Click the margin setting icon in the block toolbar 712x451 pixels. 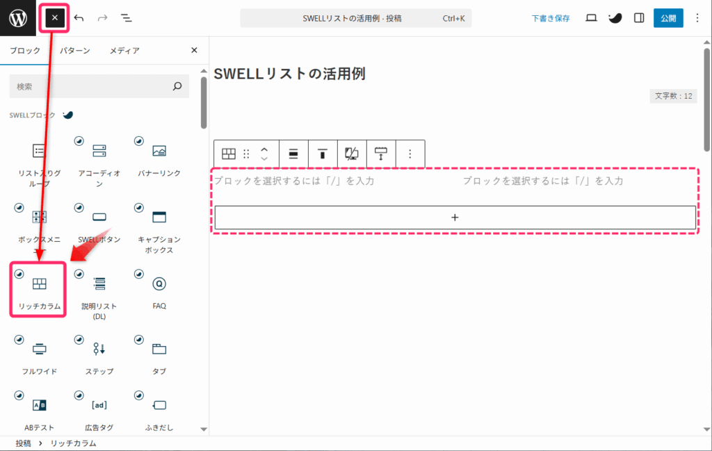[380, 154]
